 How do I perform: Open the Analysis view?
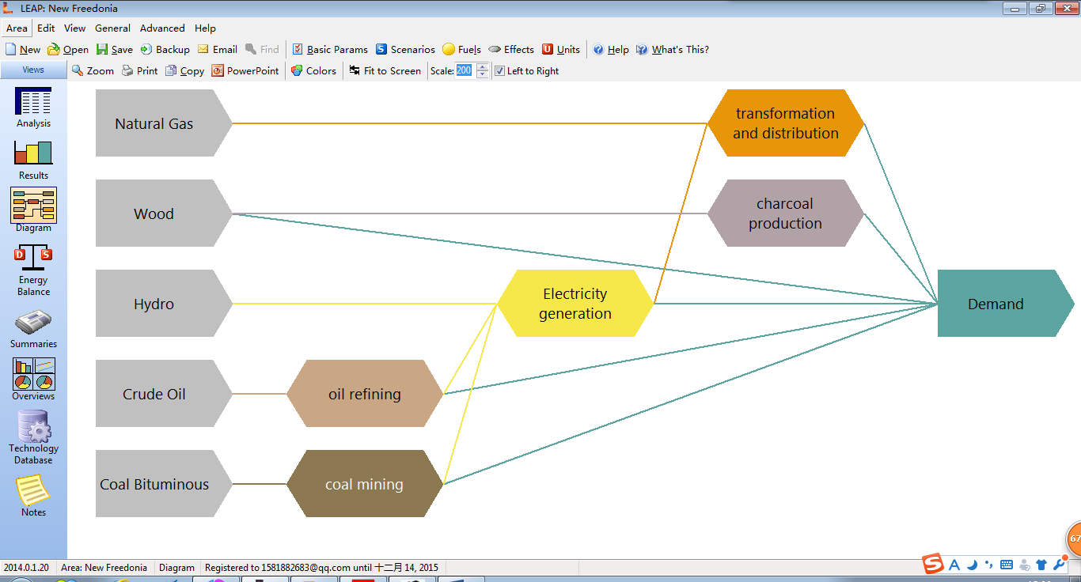[x=33, y=108]
